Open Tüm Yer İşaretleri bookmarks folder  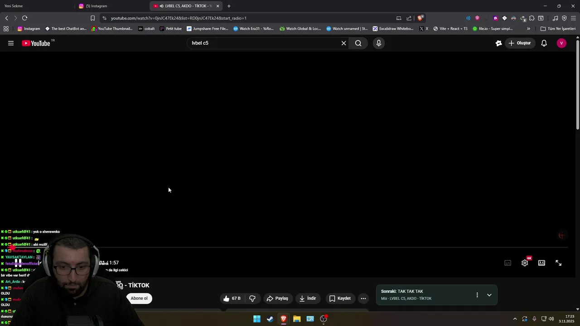coord(558,29)
